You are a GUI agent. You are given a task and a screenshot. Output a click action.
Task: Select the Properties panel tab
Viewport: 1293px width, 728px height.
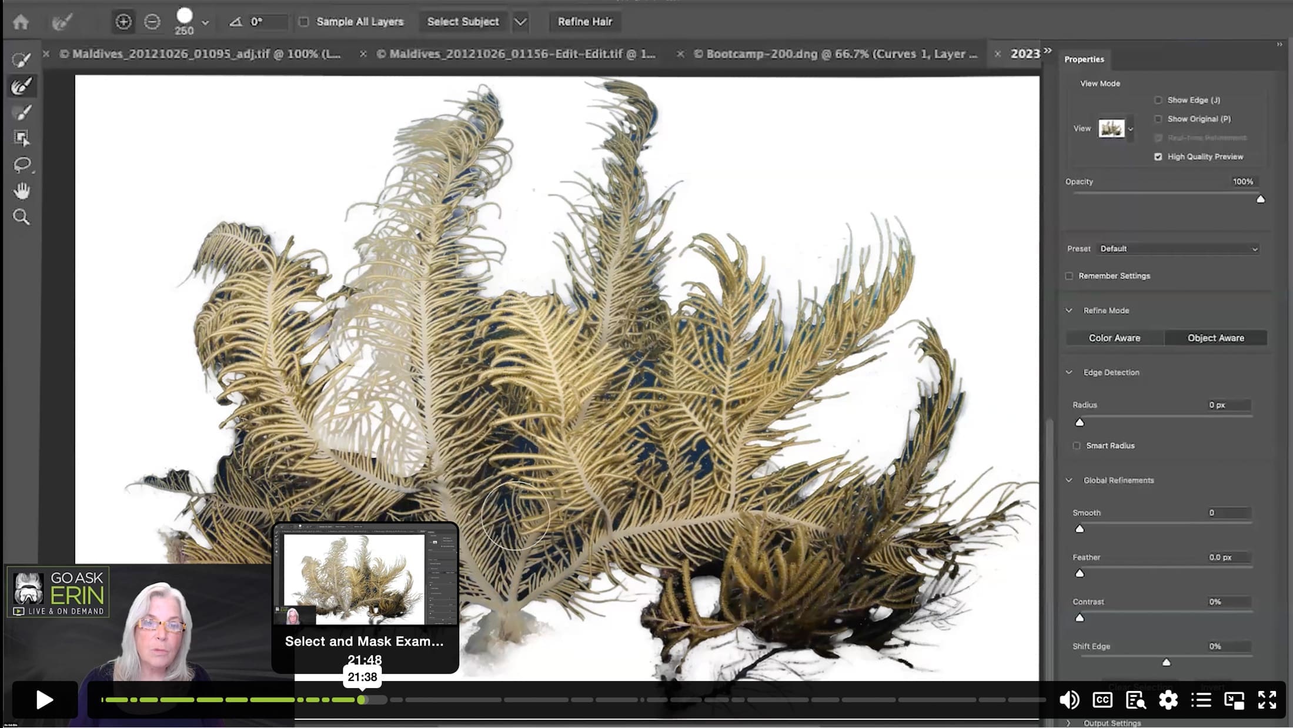click(1084, 59)
